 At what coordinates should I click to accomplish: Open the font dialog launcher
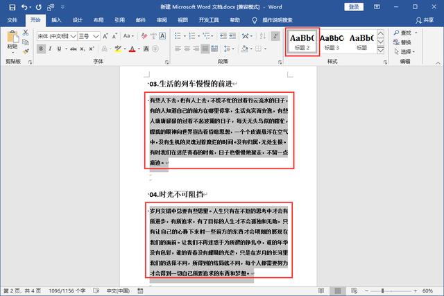[166, 62]
